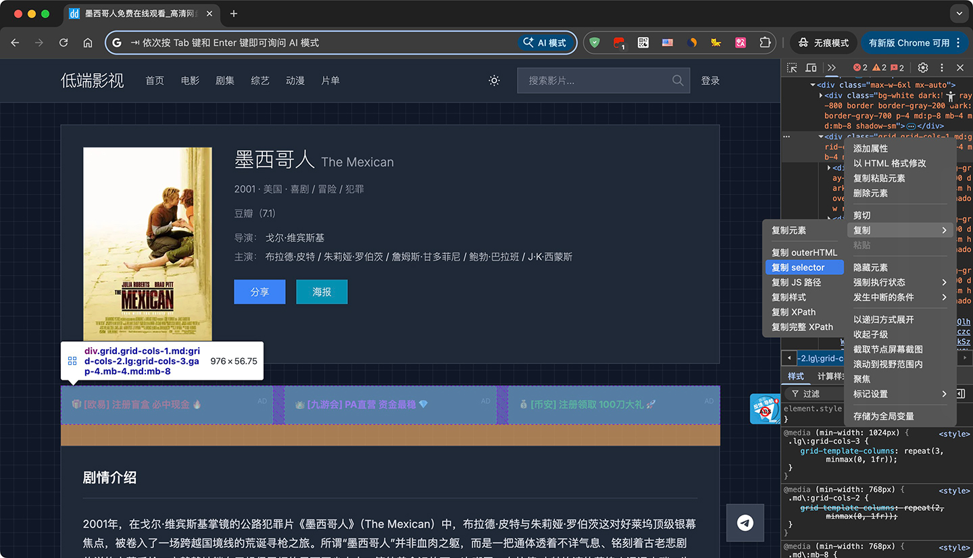The image size is (973, 558).
Task: Open the 登录 login link
Action: pyautogui.click(x=710, y=80)
